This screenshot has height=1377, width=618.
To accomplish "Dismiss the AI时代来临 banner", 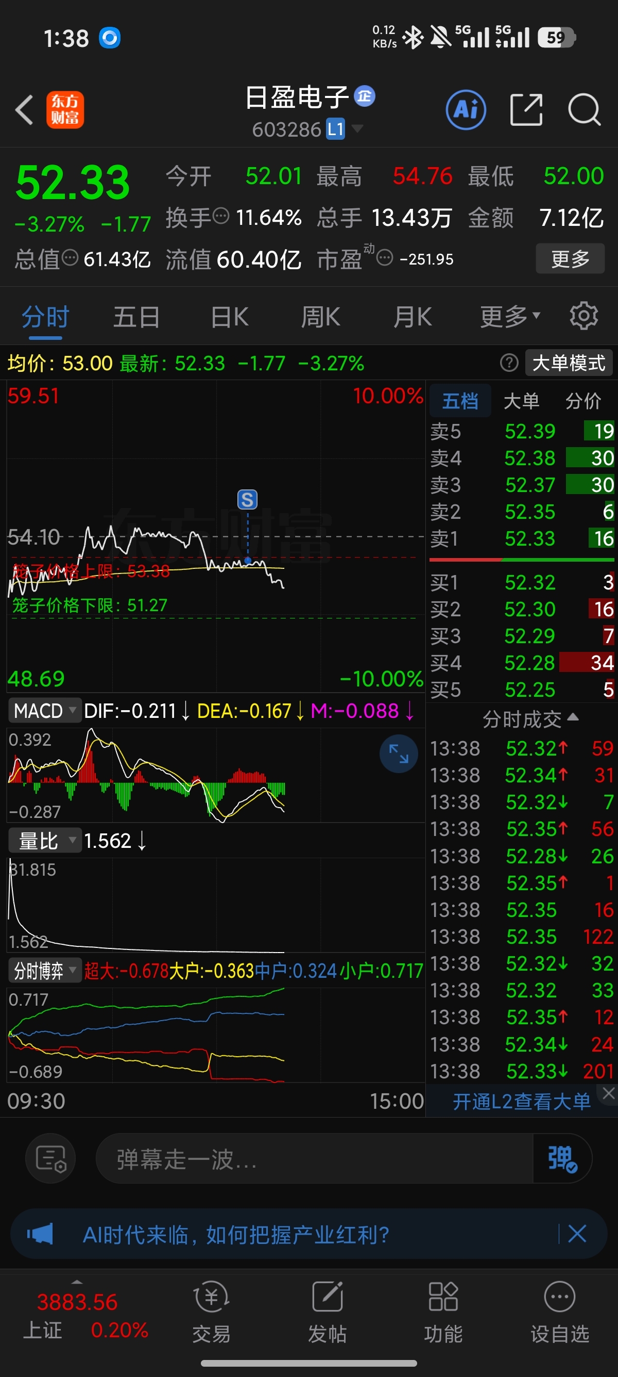I will 577,1234.
